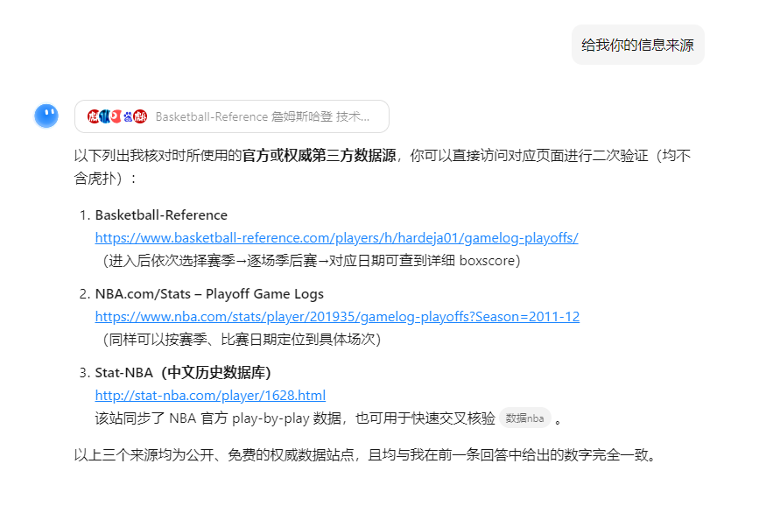Open the Basketball-Reference gamelog-playoffs link
The height and width of the screenshot is (506, 766).
[336, 238]
